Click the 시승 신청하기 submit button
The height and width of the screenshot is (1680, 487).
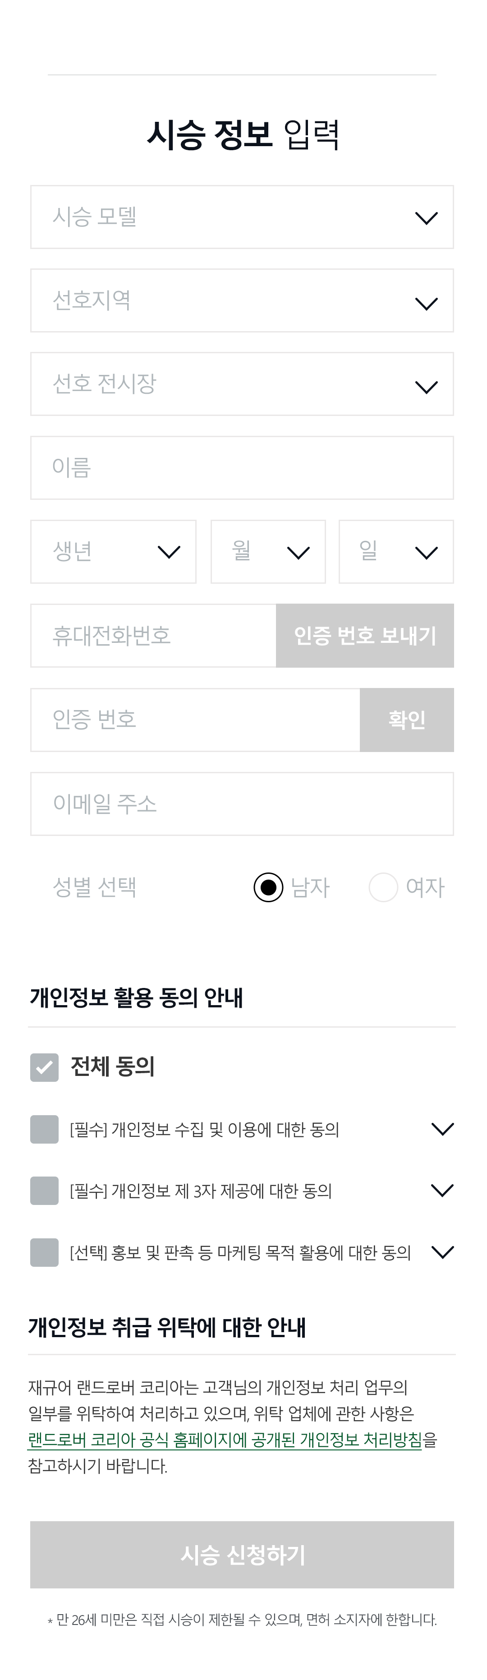242,1555
